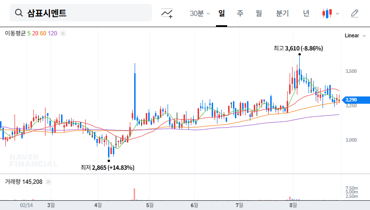Click the 20-day moving average label

tap(35, 33)
